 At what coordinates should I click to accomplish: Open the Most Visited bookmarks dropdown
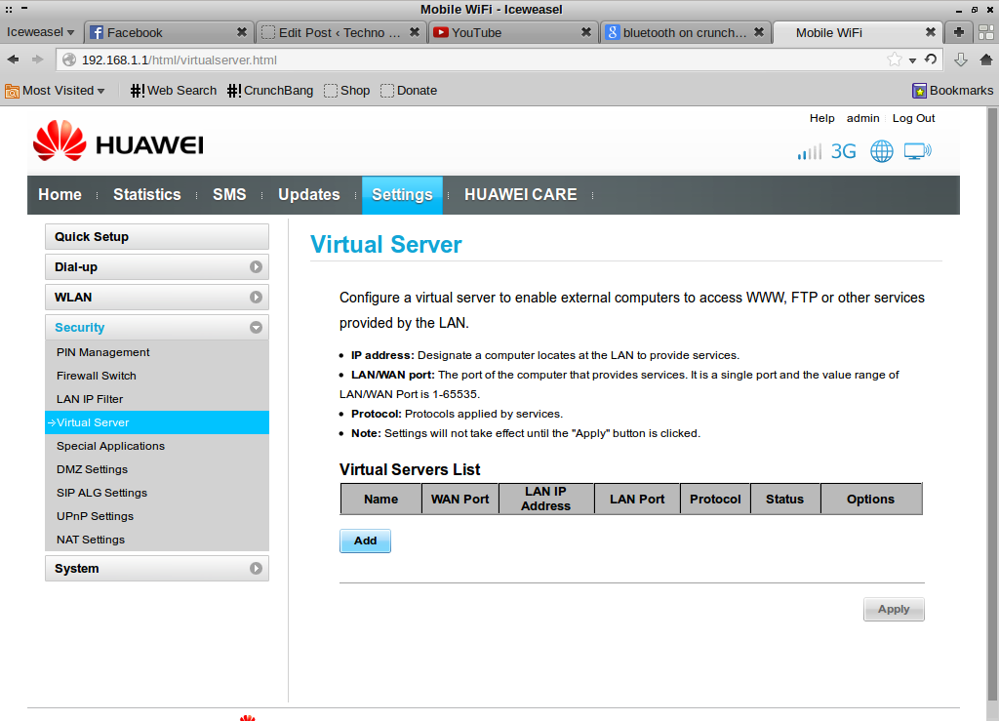pos(56,91)
